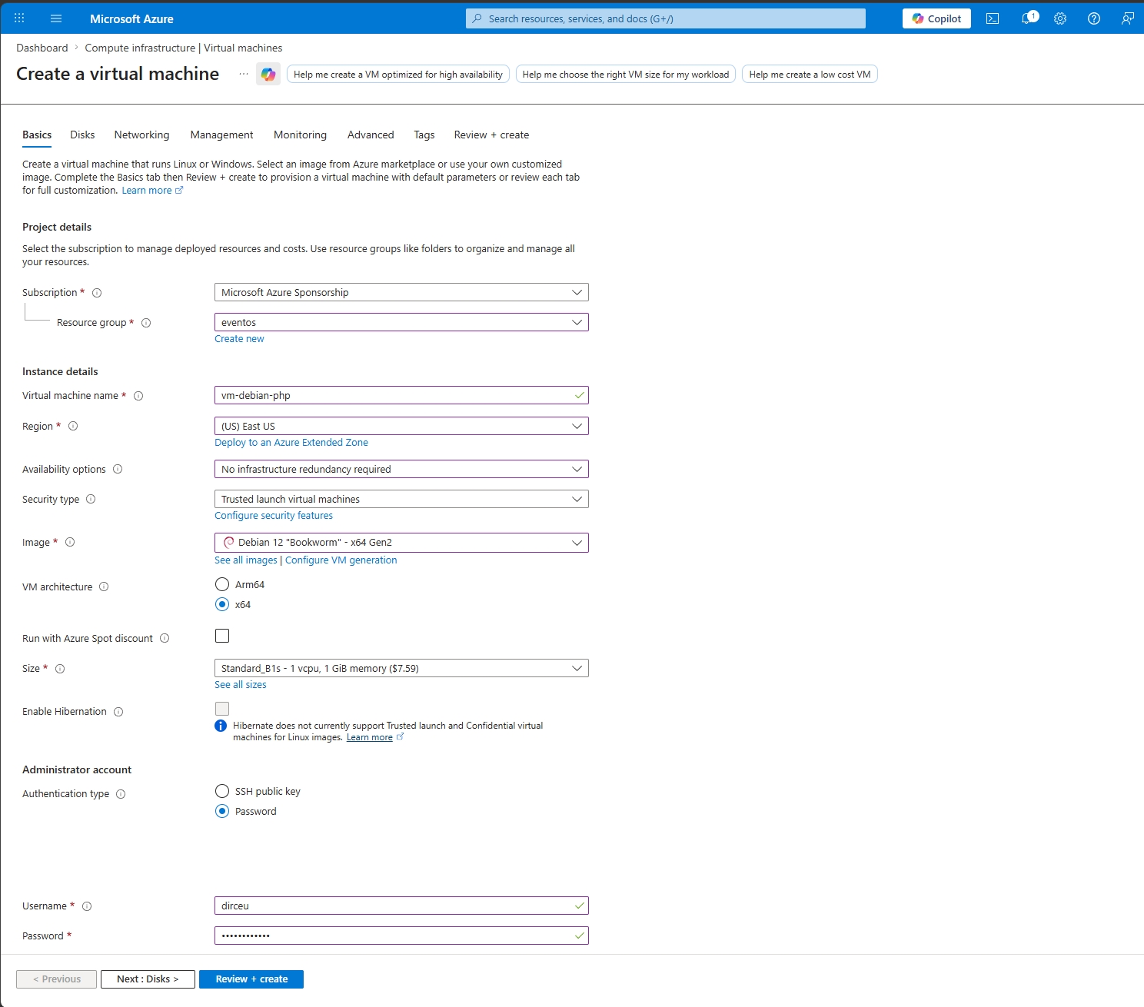
Task: Open the Image dropdown
Action: pos(401,542)
